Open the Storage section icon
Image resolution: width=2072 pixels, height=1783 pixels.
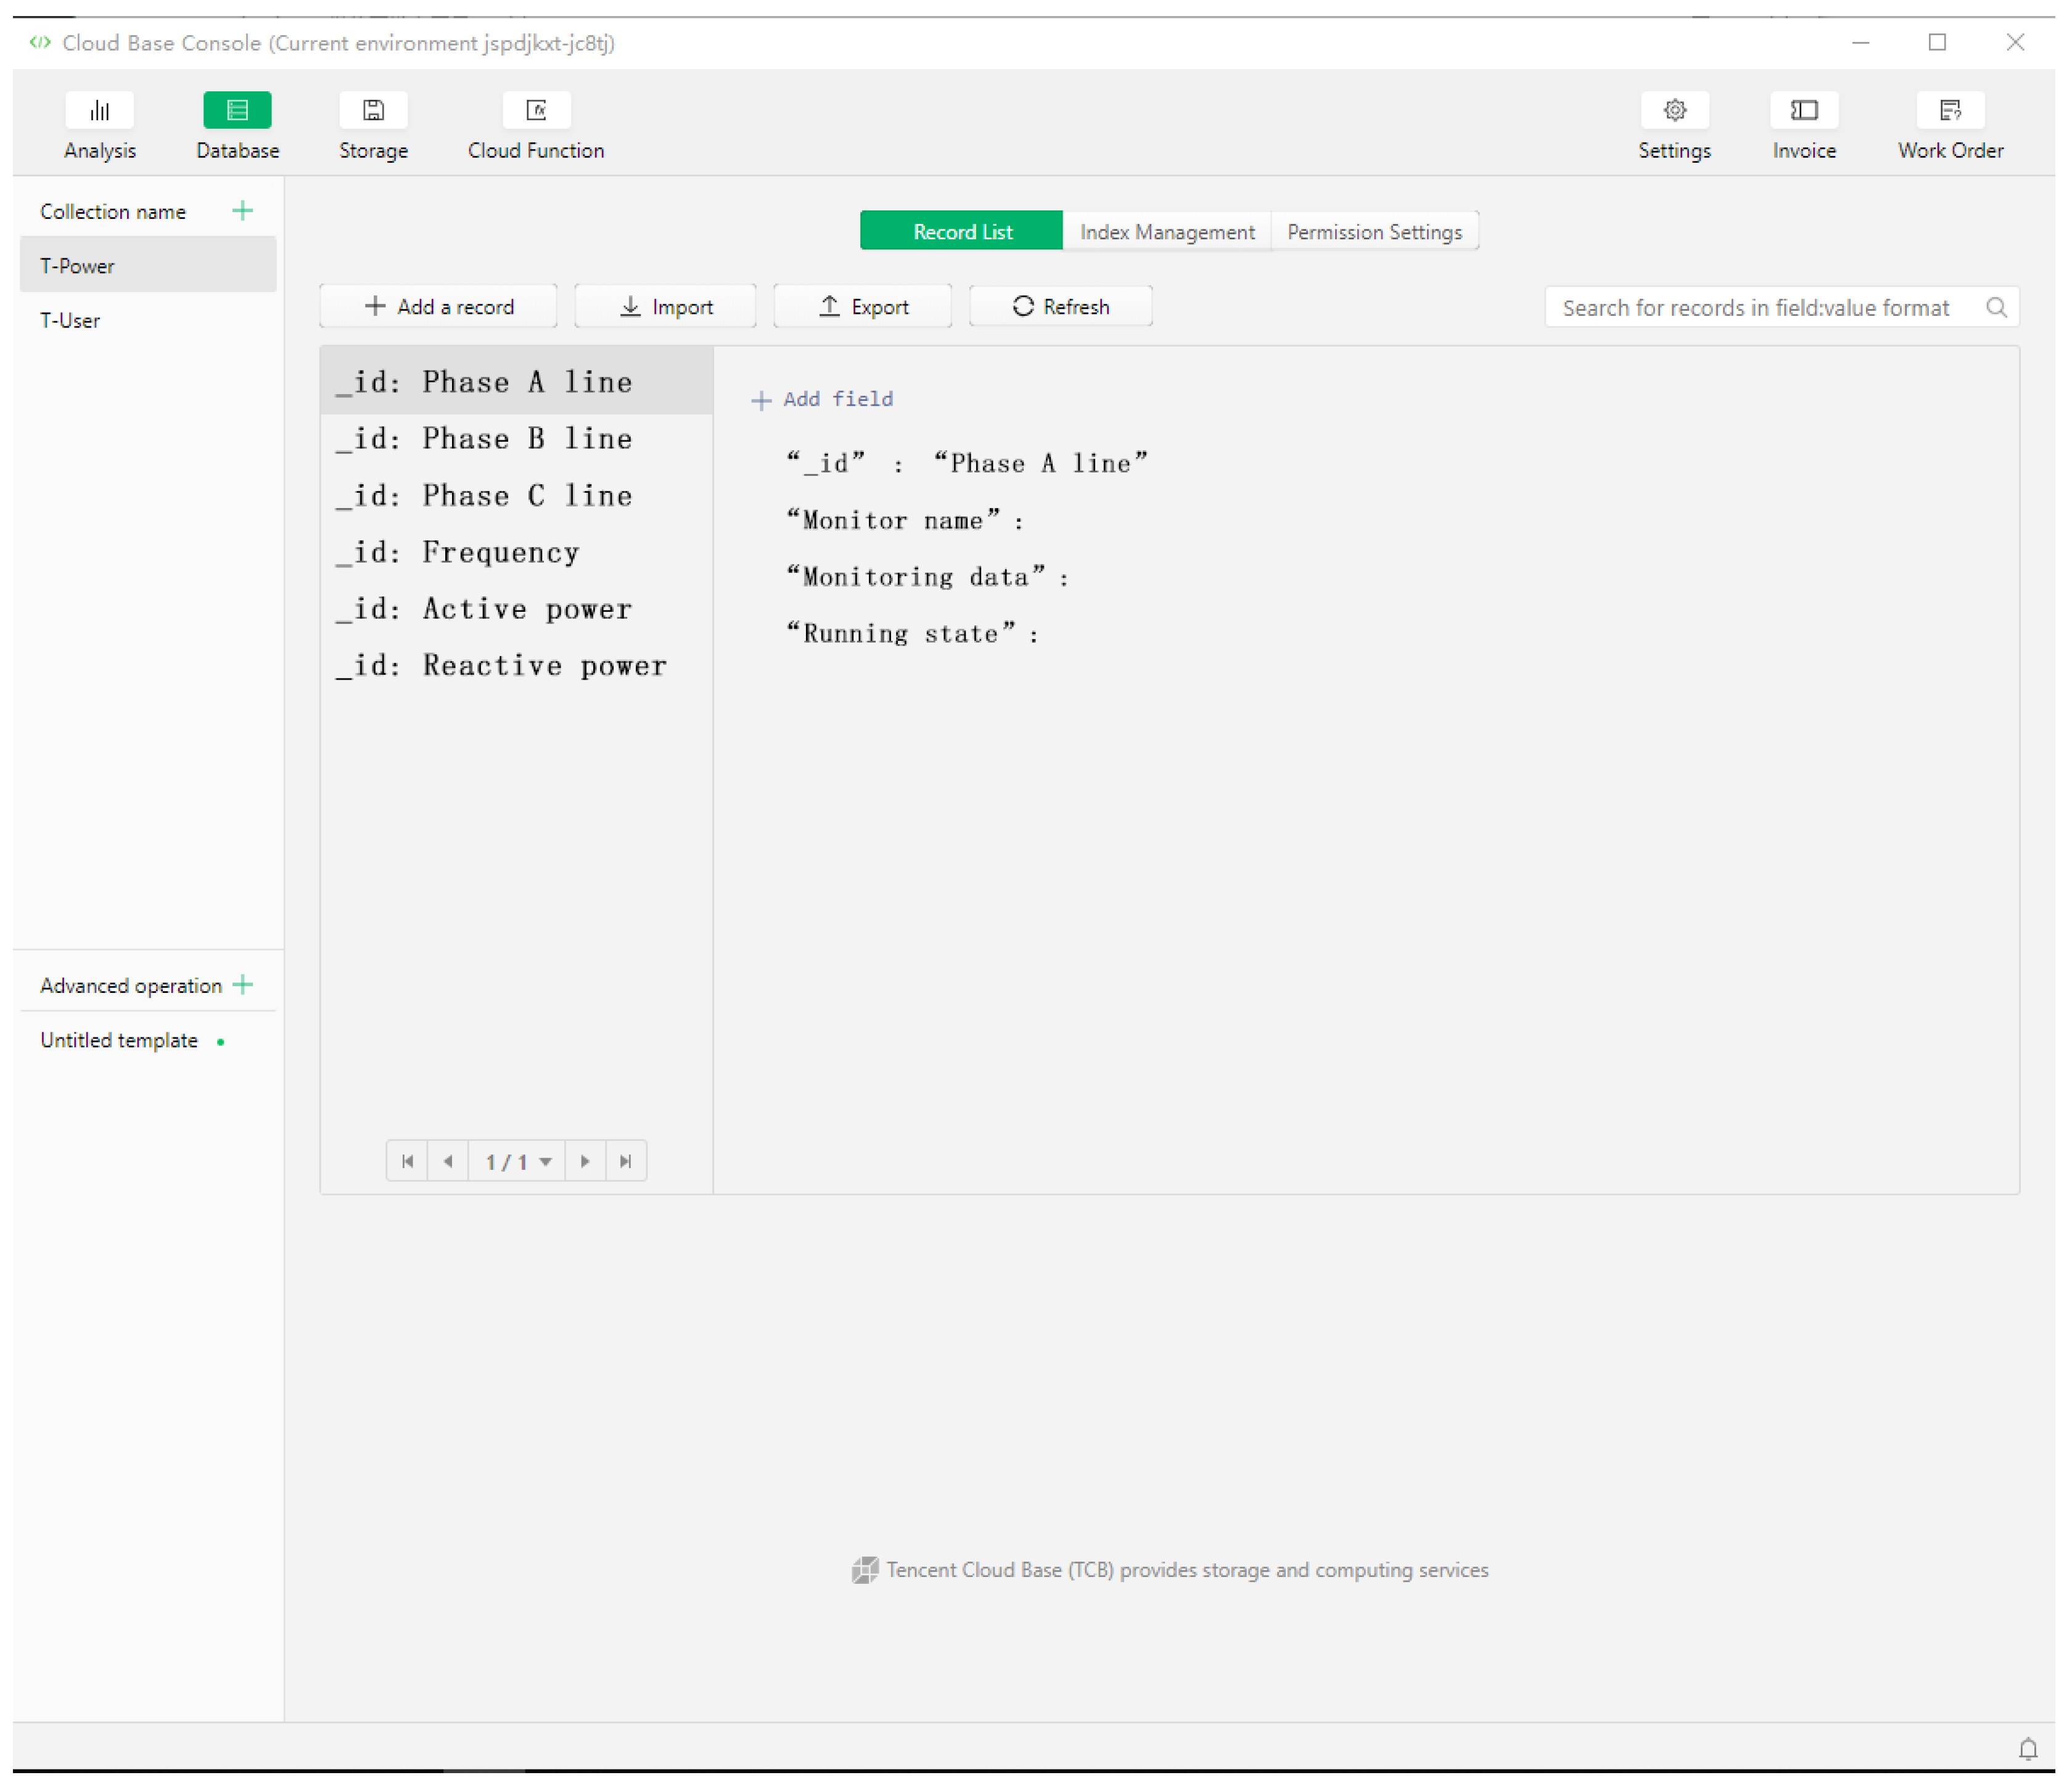[373, 110]
